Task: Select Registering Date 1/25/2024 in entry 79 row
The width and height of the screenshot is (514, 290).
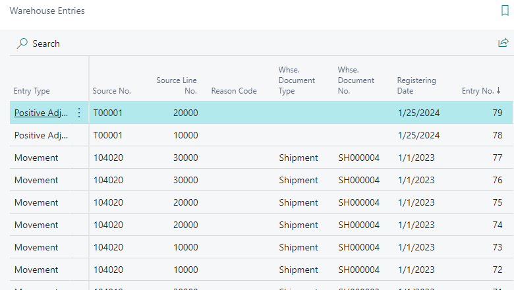Action: point(418,113)
